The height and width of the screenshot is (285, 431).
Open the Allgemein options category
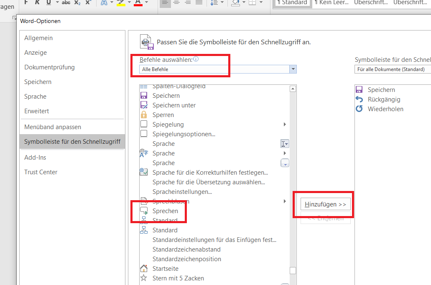pos(73,38)
